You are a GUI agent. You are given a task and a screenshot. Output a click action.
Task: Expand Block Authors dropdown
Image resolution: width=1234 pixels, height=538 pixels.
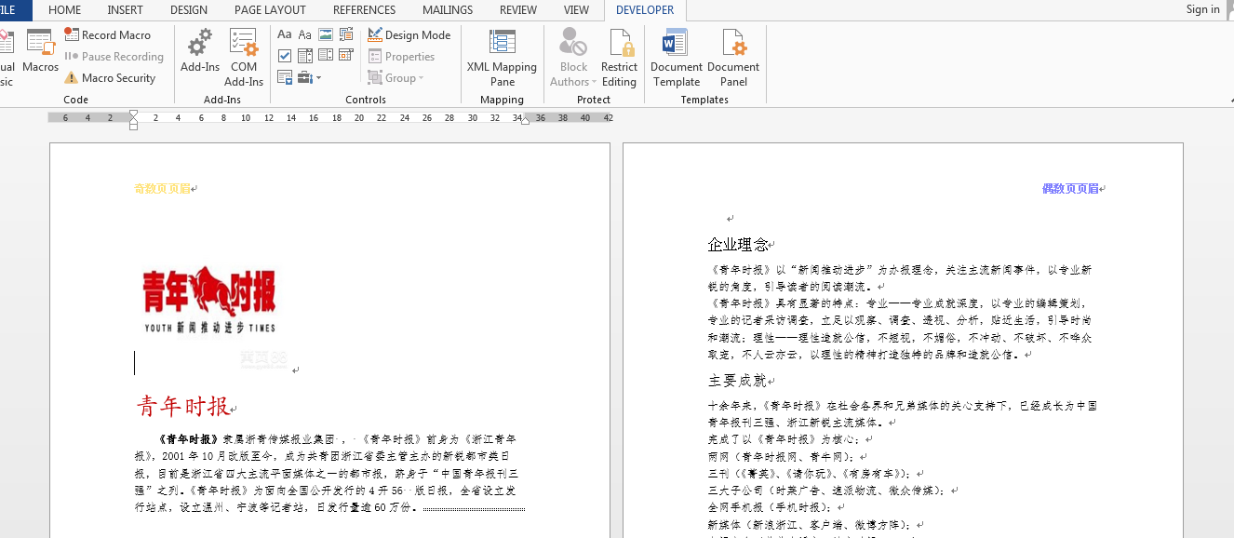[573, 58]
